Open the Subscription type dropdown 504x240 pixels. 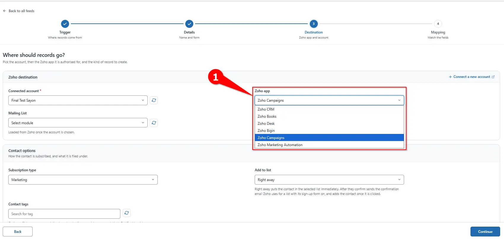coord(83,180)
